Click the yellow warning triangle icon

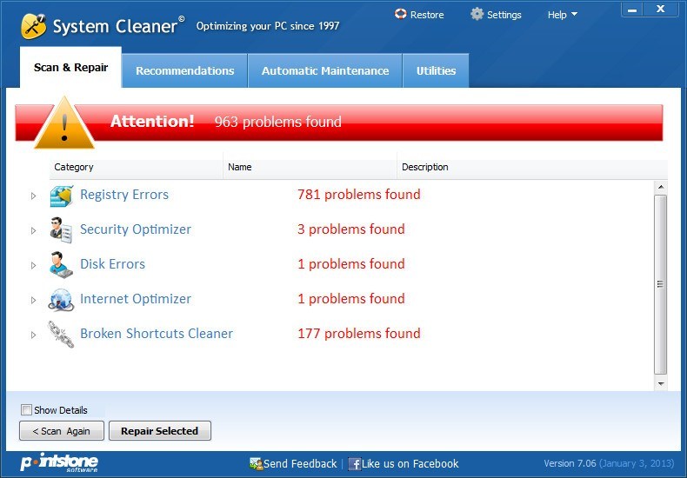[x=64, y=123]
